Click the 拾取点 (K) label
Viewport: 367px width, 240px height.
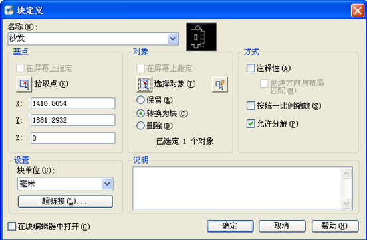pos(51,84)
